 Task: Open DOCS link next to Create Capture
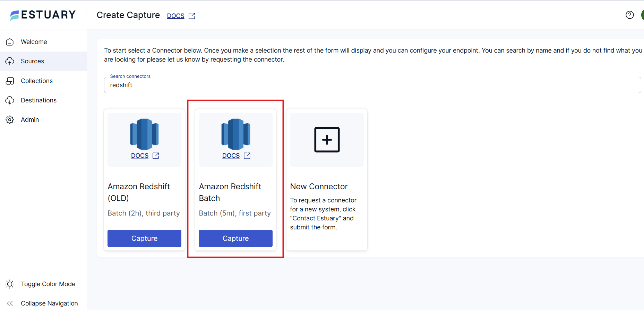tap(175, 16)
